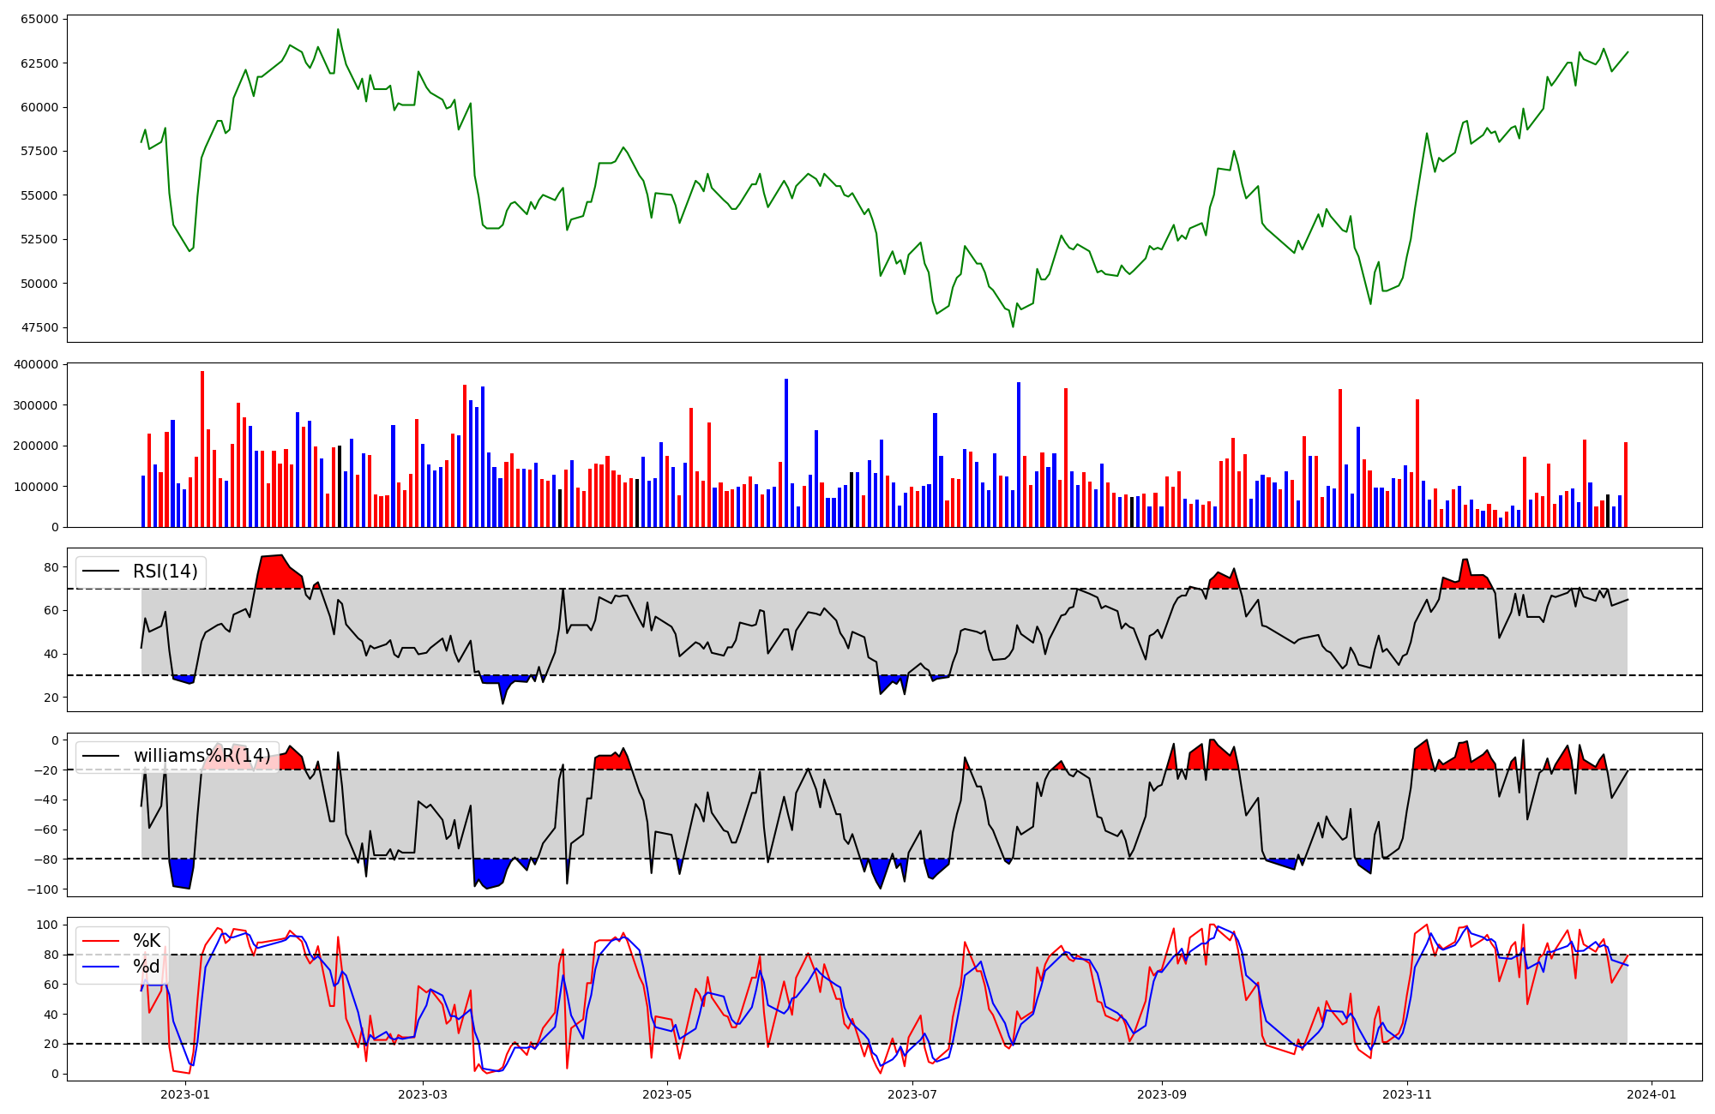Click the 2024-01 x-axis date label
Viewport: 1715px width, 1114px height.
coord(1652,1094)
